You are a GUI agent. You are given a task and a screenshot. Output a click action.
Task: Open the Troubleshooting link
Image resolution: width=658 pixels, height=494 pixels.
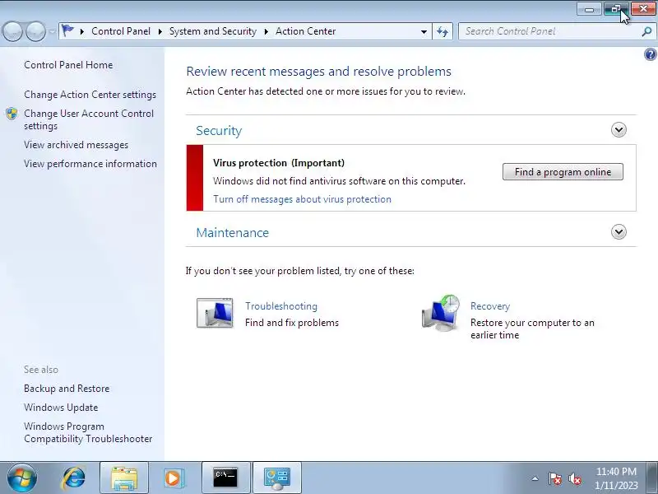coord(281,306)
